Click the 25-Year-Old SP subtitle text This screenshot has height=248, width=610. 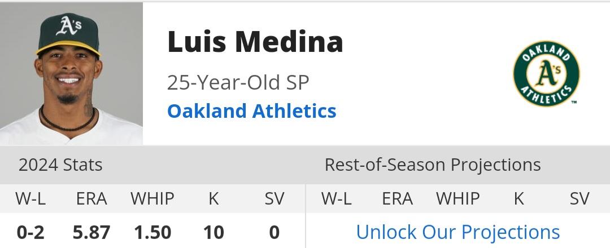coord(238,82)
